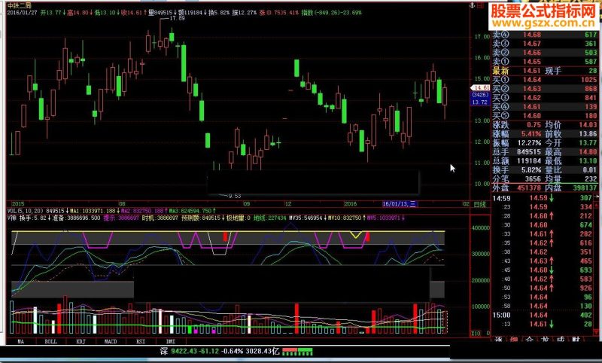The height and width of the screenshot is (363, 602).
Task: Switch to the BOLL indicator tab
Action: click(x=50, y=341)
